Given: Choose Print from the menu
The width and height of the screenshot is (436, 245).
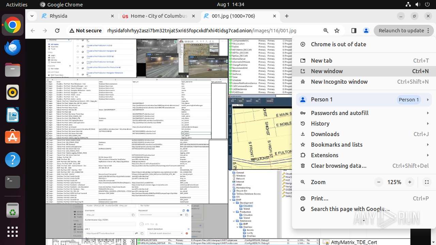Looking at the screenshot, I should [364, 198].
